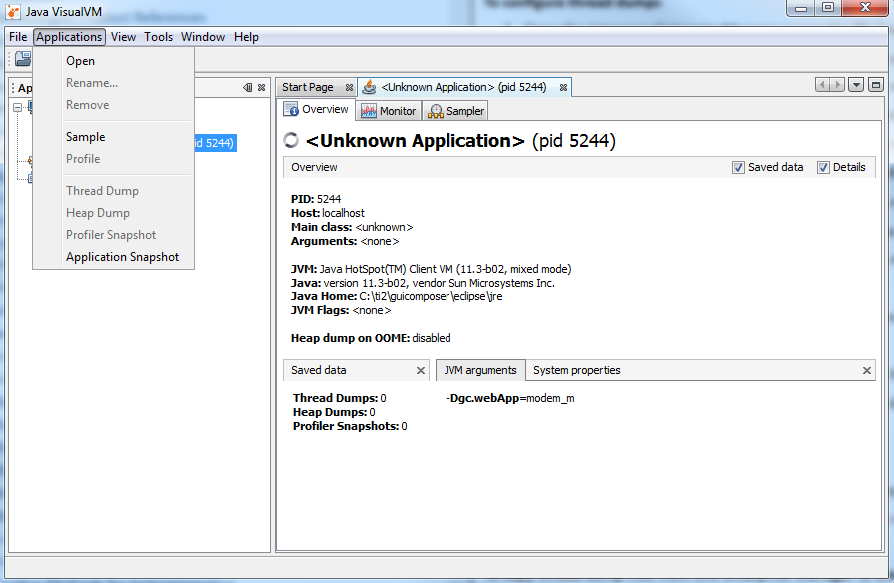Image resolution: width=894 pixels, height=583 pixels.
Task: Click the disabled Thread Dump menu entry
Action: (113, 191)
